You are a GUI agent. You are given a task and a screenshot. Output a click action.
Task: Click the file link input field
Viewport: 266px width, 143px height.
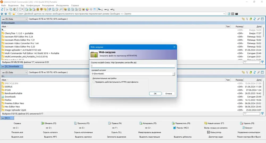pos(133,66)
